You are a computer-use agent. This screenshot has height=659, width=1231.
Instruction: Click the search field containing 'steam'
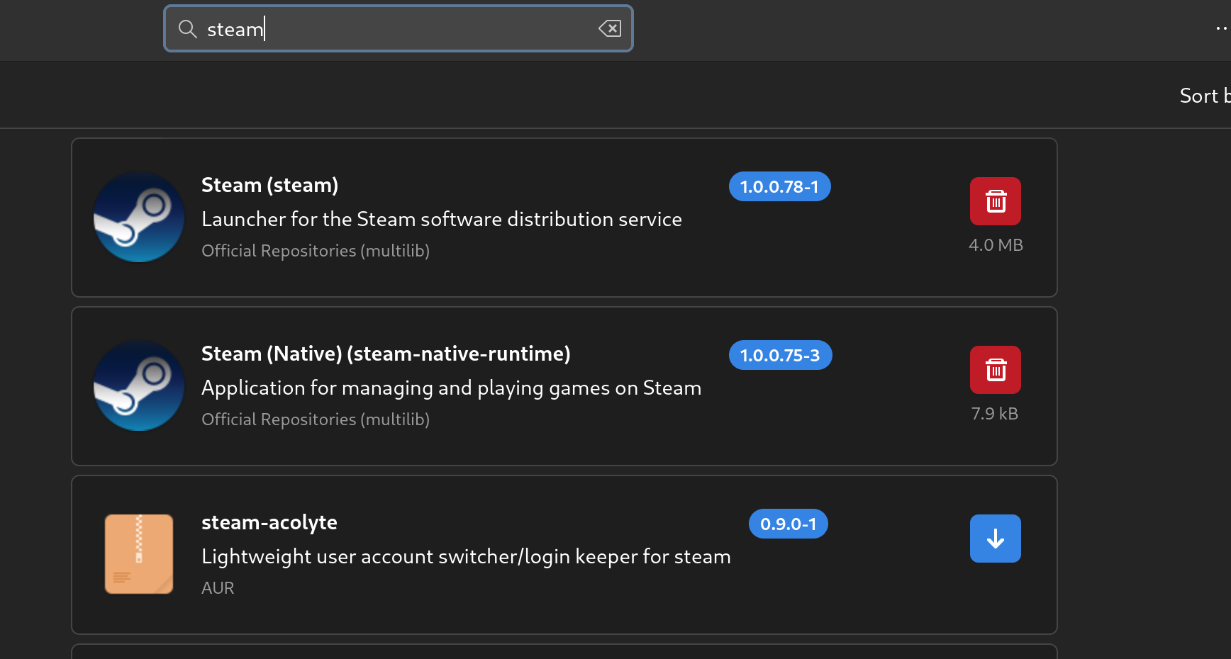click(398, 29)
